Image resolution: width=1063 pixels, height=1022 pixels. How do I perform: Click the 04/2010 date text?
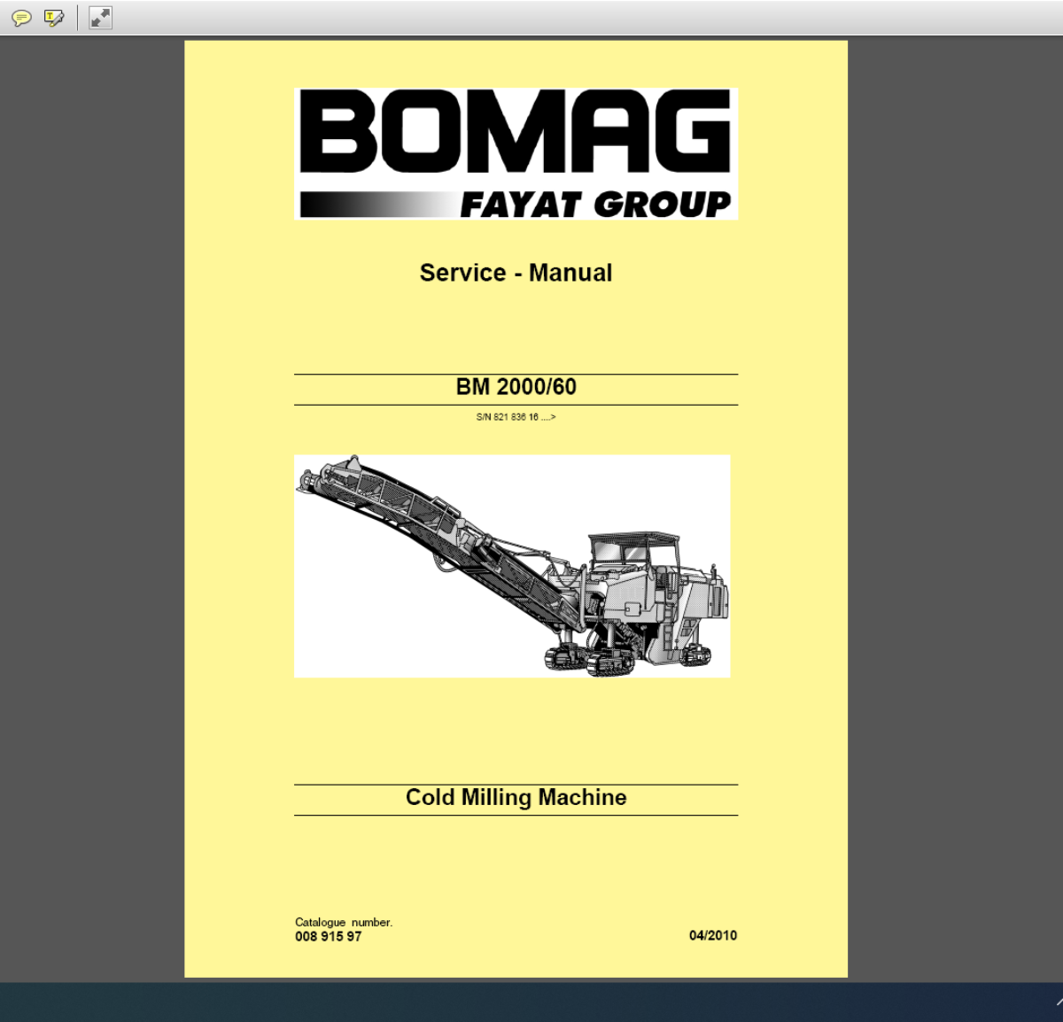713,935
